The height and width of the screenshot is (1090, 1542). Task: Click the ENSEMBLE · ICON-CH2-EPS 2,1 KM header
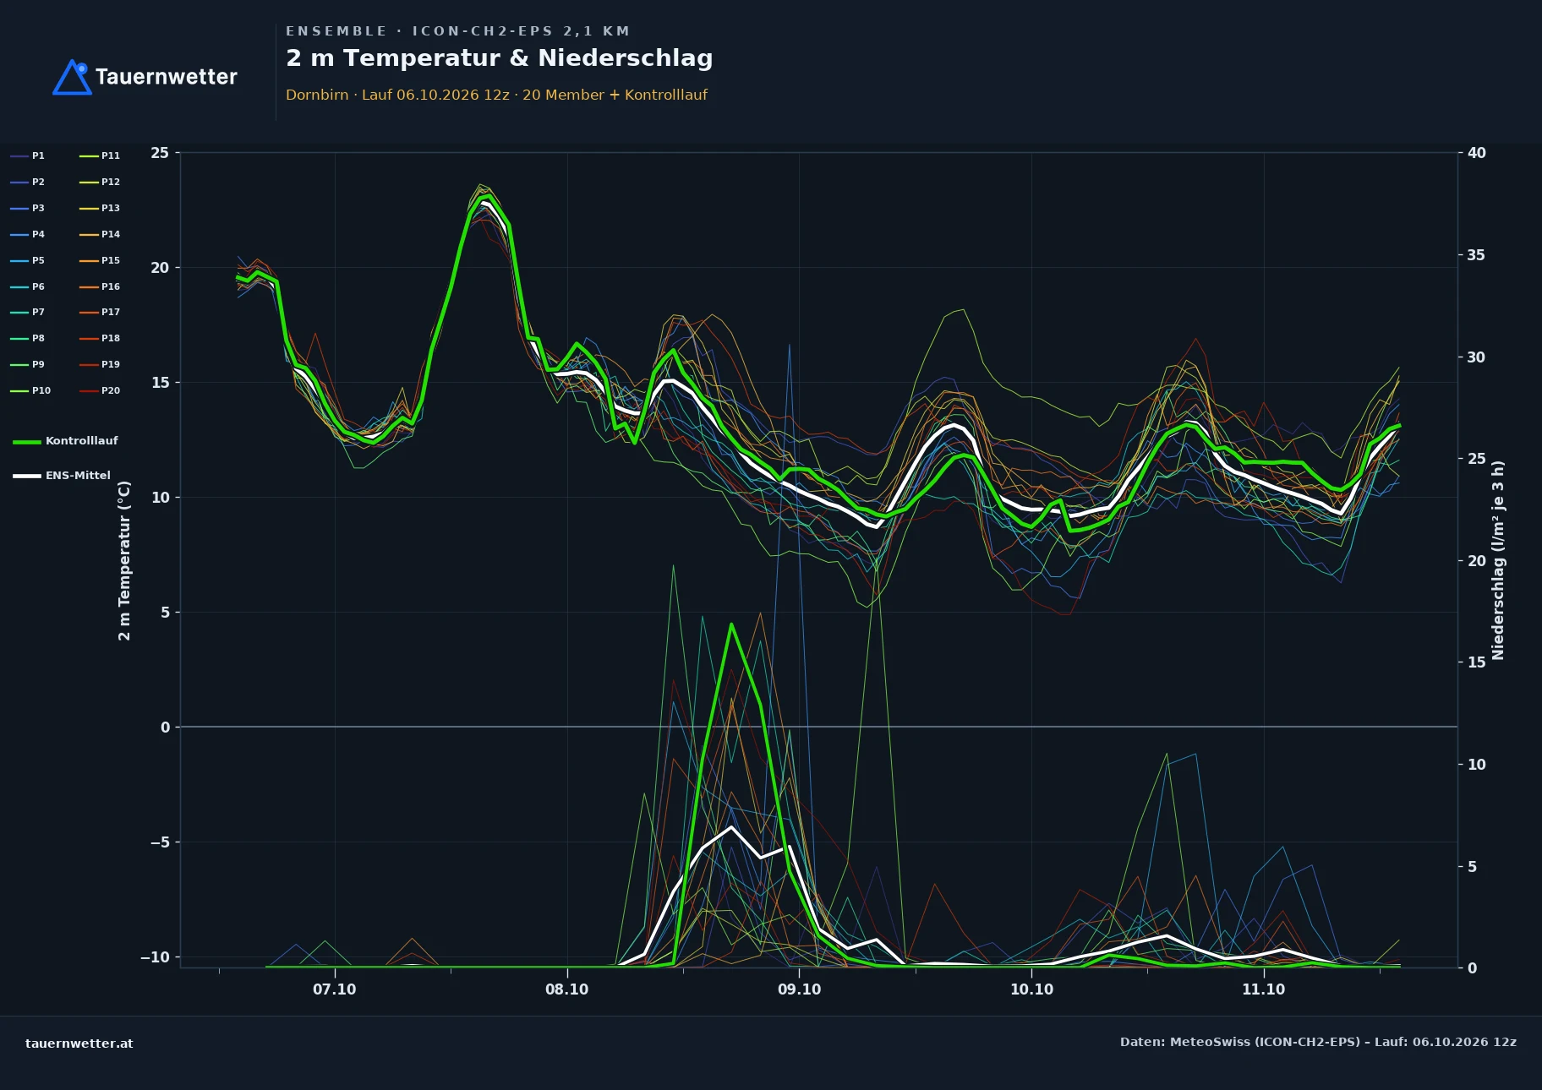click(458, 31)
